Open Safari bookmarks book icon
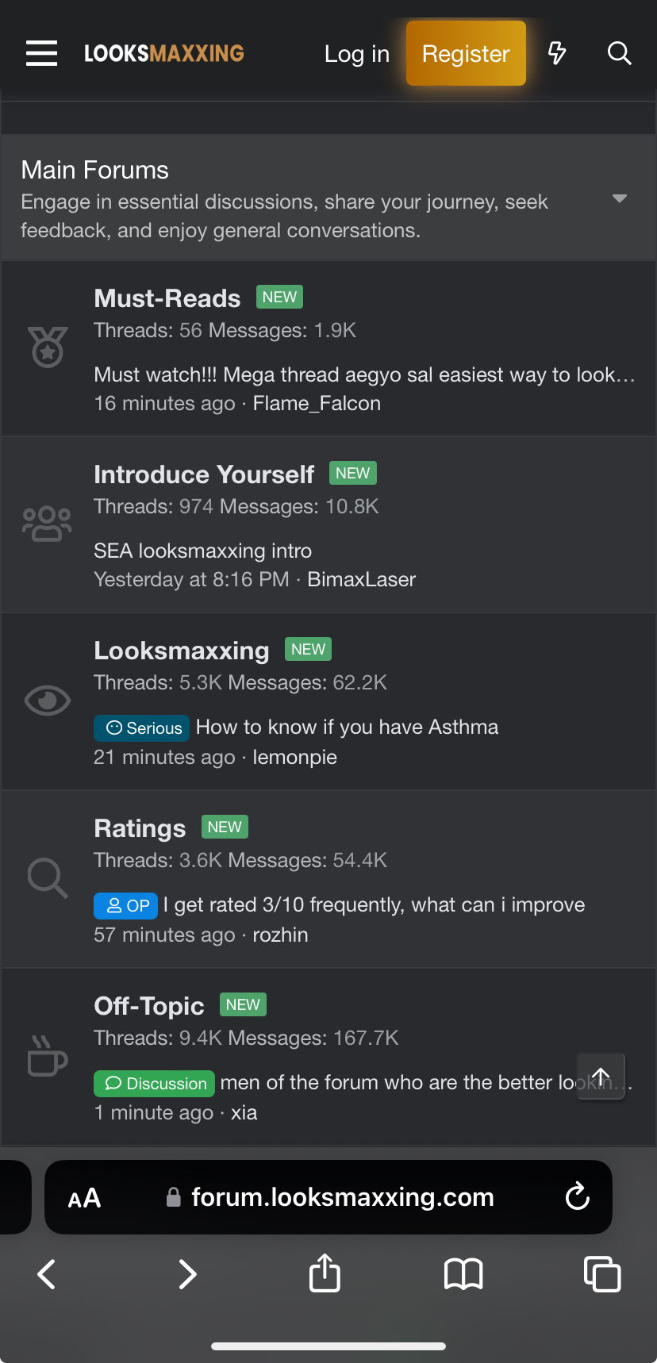657x1363 pixels. pos(463,1274)
